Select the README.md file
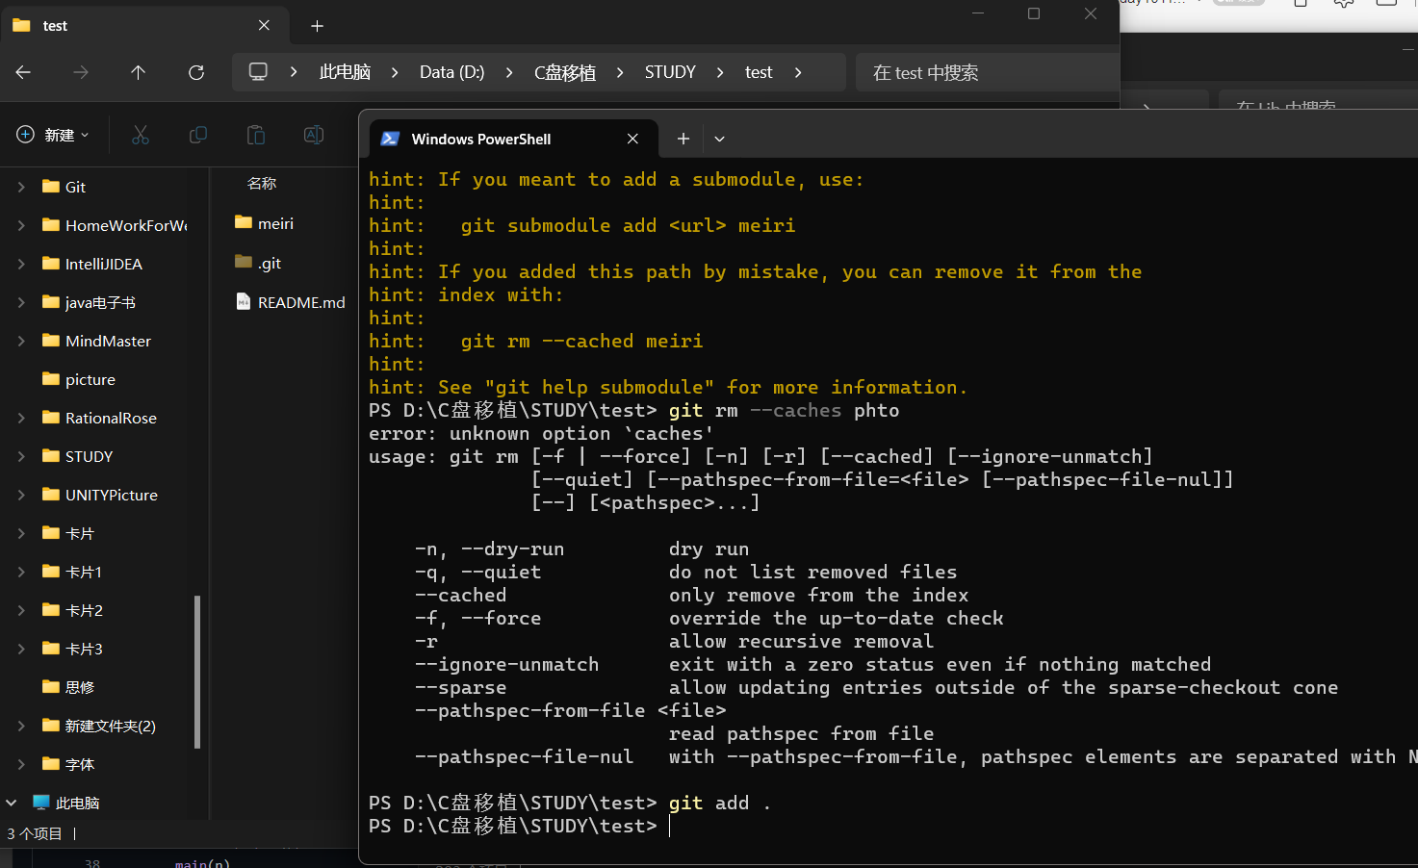Screen dimensions: 1418x868 click(291, 302)
